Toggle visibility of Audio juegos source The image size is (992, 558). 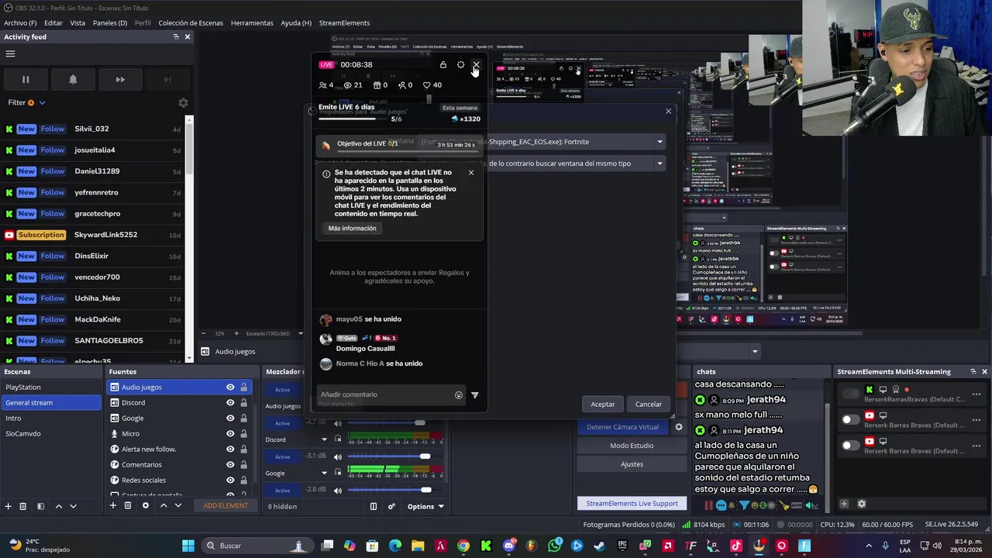[x=230, y=387]
